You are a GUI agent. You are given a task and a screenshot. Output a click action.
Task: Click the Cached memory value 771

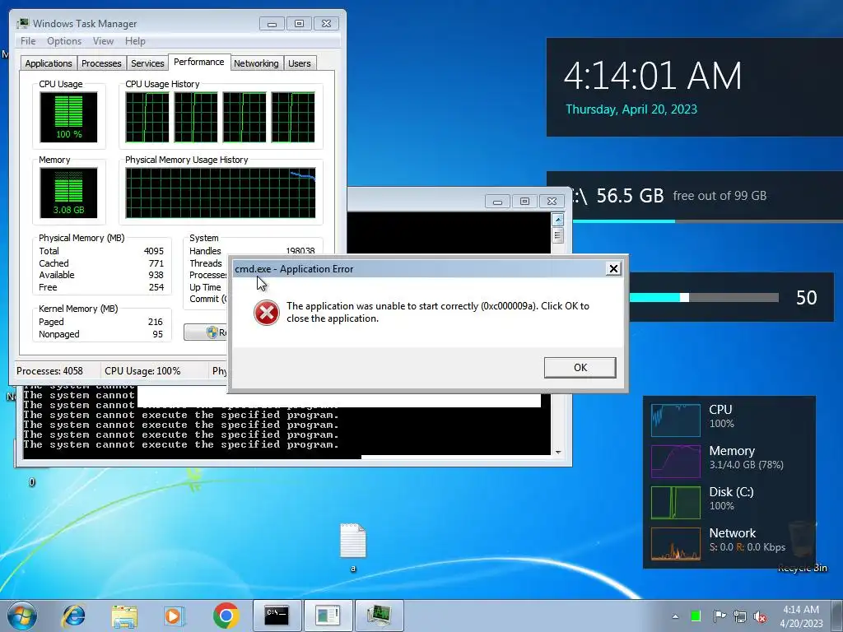[x=156, y=263]
